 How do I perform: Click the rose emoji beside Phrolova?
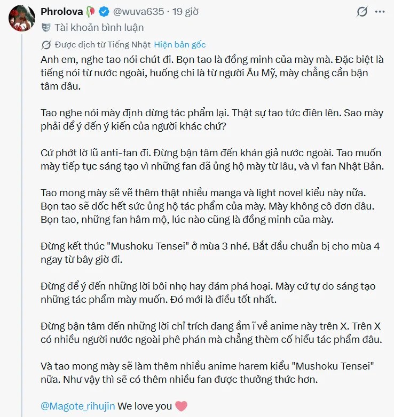tap(91, 12)
